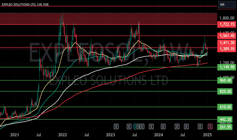
Task: Click the 2025 label on time axis
Action: coord(208,135)
